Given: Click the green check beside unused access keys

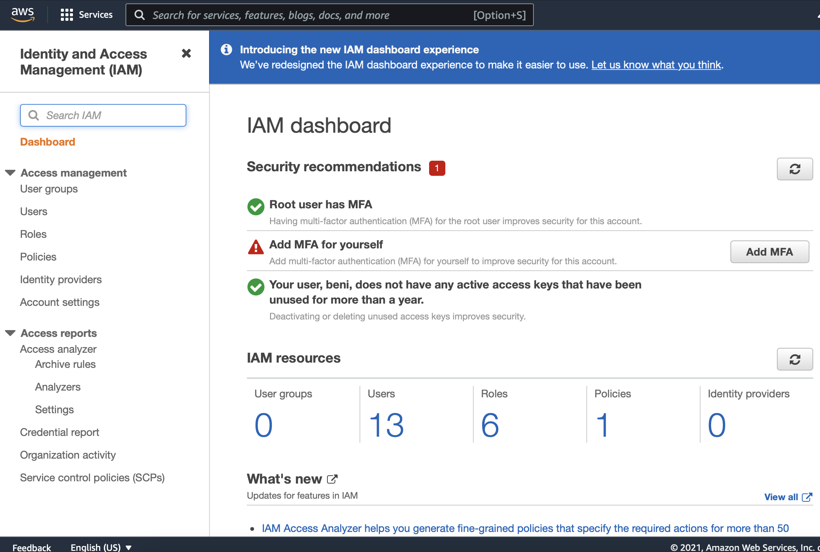Looking at the screenshot, I should tap(256, 287).
